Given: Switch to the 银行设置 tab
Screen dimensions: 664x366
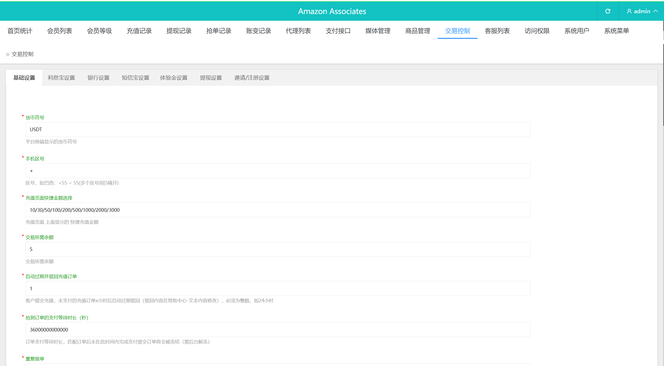Looking at the screenshot, I should click(98, 78).
